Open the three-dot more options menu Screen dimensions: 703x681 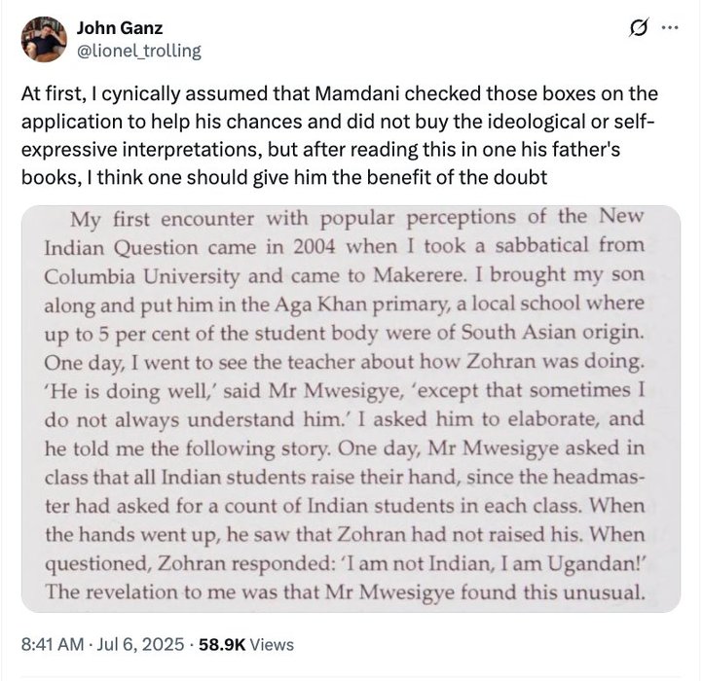(x=669, y=28)
